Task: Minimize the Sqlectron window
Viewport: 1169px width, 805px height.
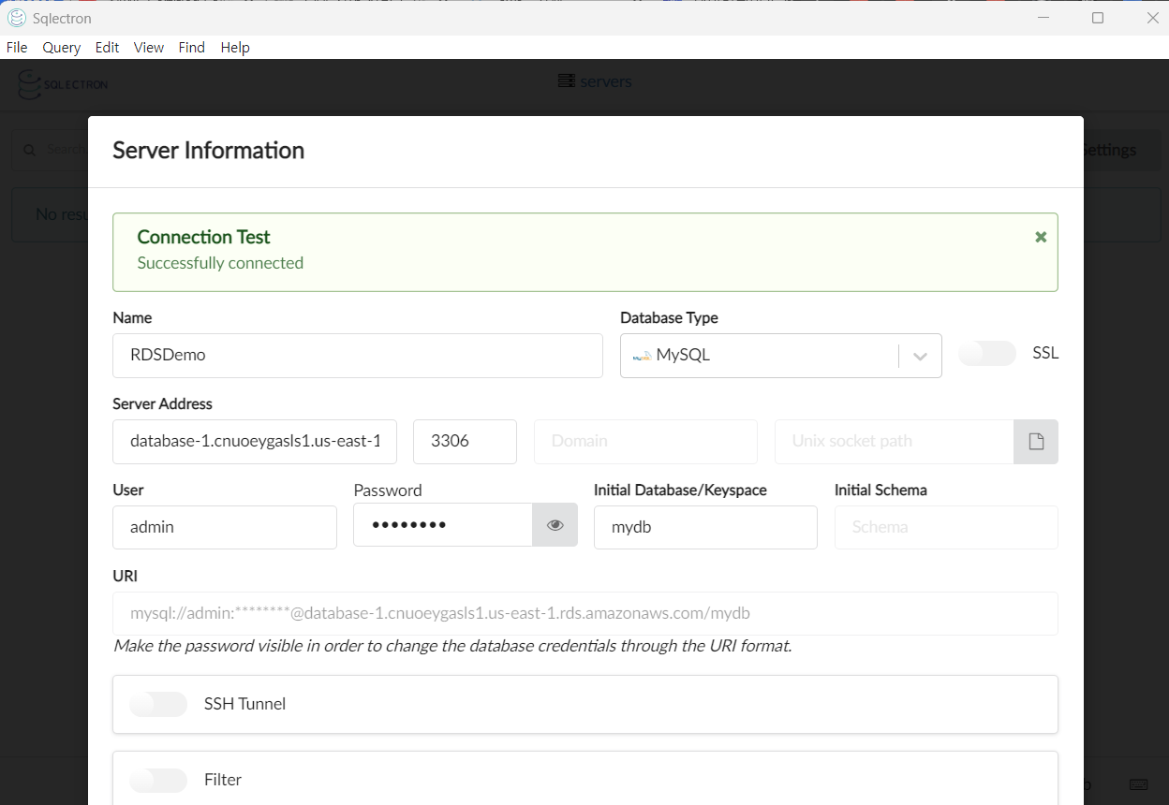Action: [1043, 18]
